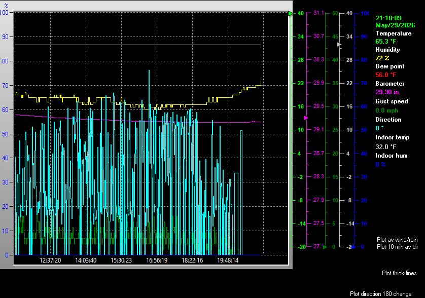Click the bright green triangle scale marker
Screen dimensions: 425x298
click(291, 13)
